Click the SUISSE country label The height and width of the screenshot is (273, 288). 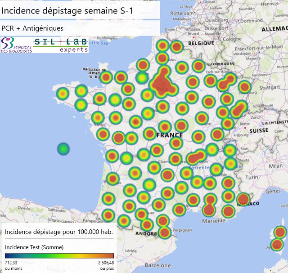tap(259, 130)
